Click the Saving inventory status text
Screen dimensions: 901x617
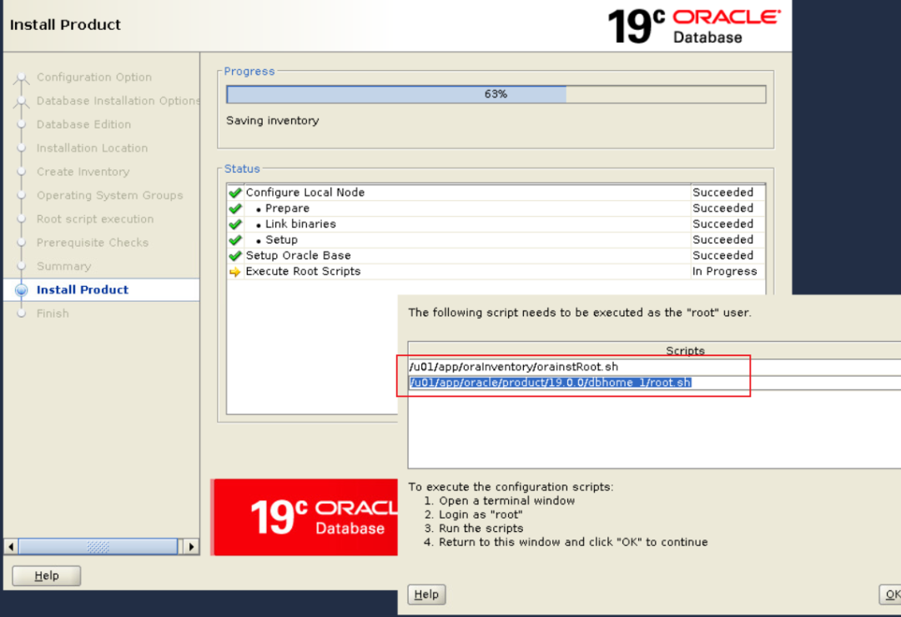tap(272, 121)
